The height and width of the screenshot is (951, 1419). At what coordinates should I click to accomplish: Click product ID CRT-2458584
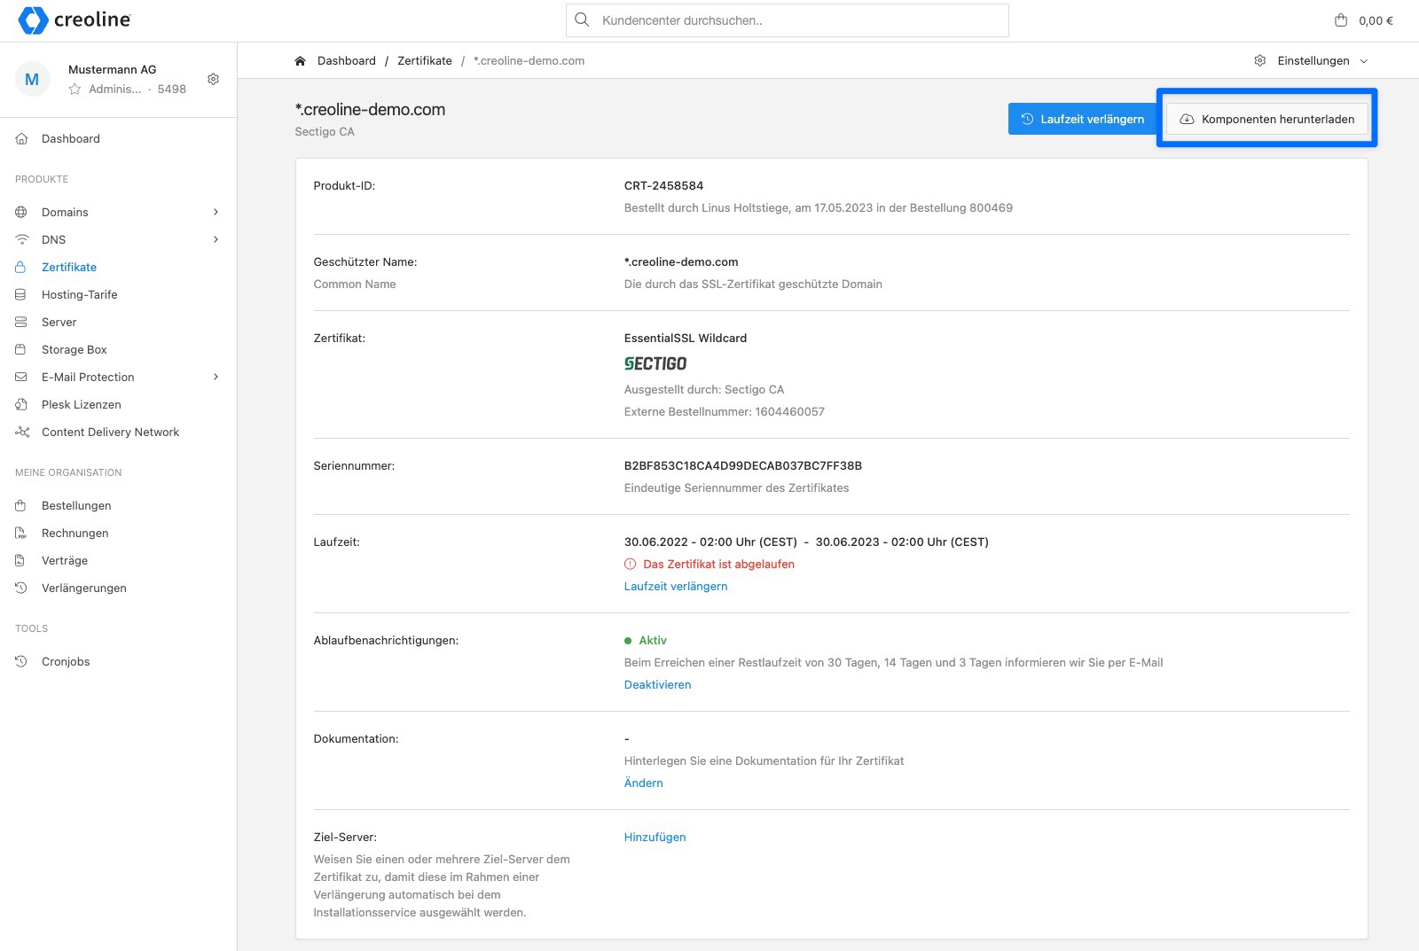click(x=663, y=185)
